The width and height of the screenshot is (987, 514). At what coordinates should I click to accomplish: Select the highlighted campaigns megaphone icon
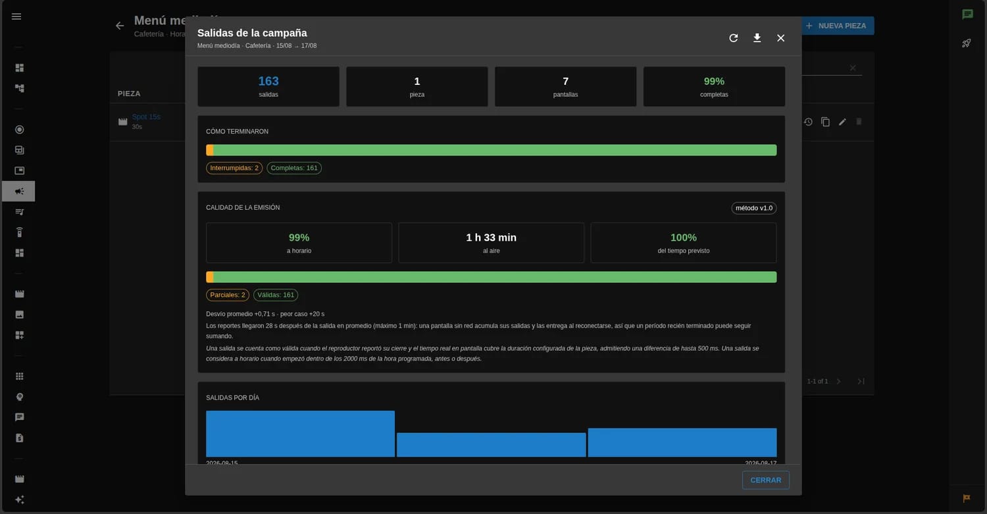pos(18,191)
